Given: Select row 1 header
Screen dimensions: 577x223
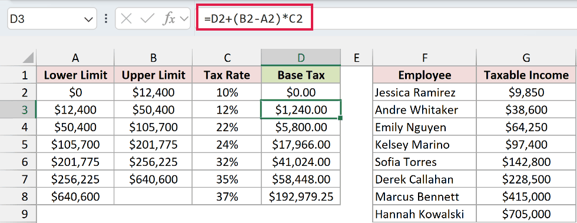Looking at the screenshot, I should 18,75.
